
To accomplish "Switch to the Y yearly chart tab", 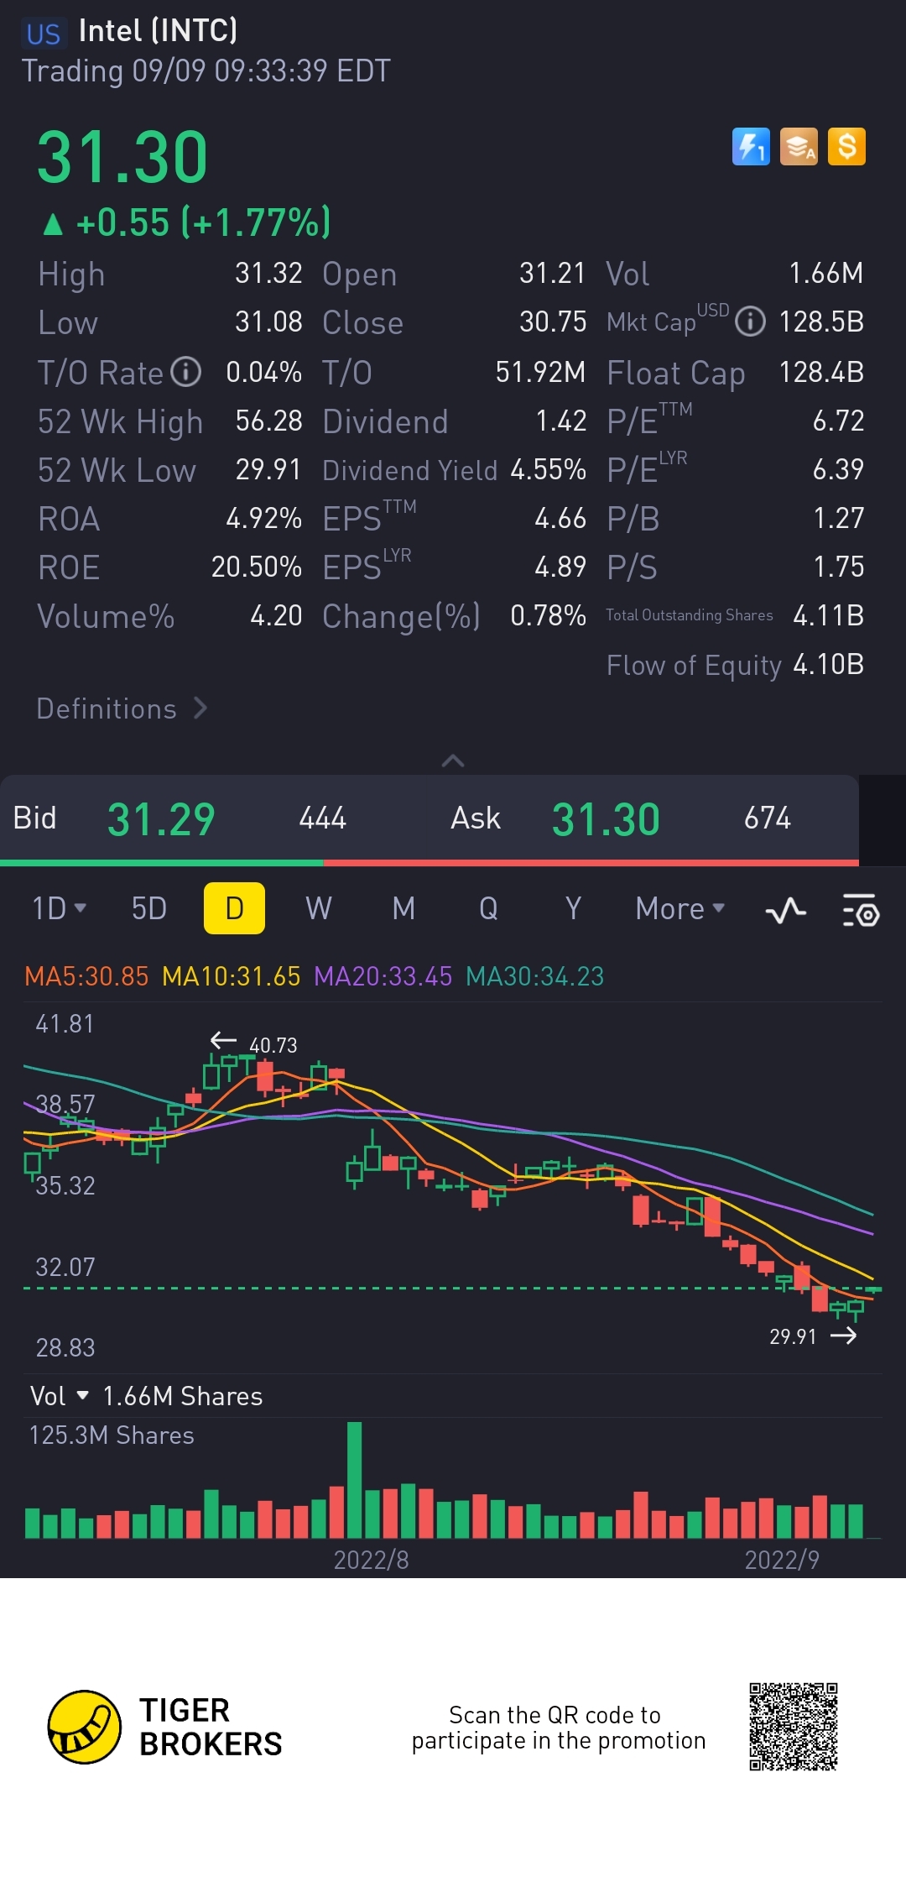I will [x=573, y=908].
